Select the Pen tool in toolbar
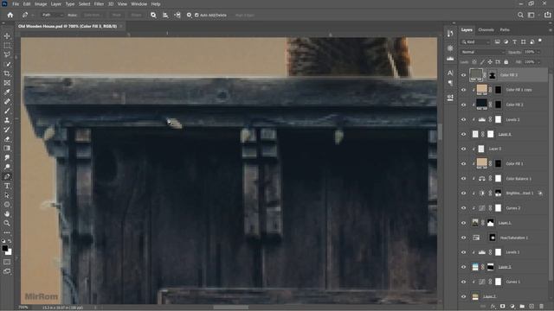Screen dimensions: 554x311 [7, 176]
